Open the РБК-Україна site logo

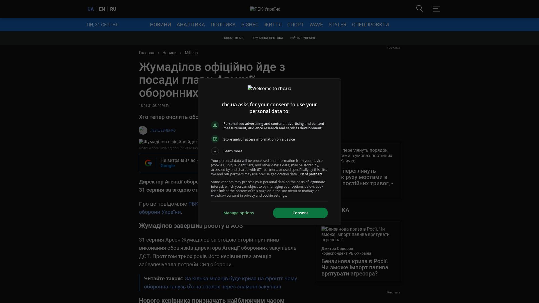[x=265, y=9]
